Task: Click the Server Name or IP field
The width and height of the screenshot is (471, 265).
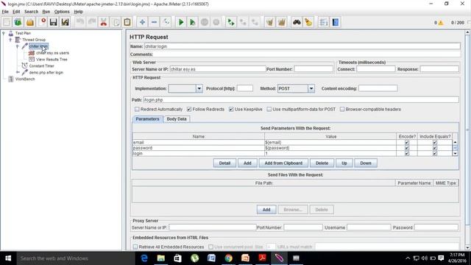Action: tap(218, 69)
